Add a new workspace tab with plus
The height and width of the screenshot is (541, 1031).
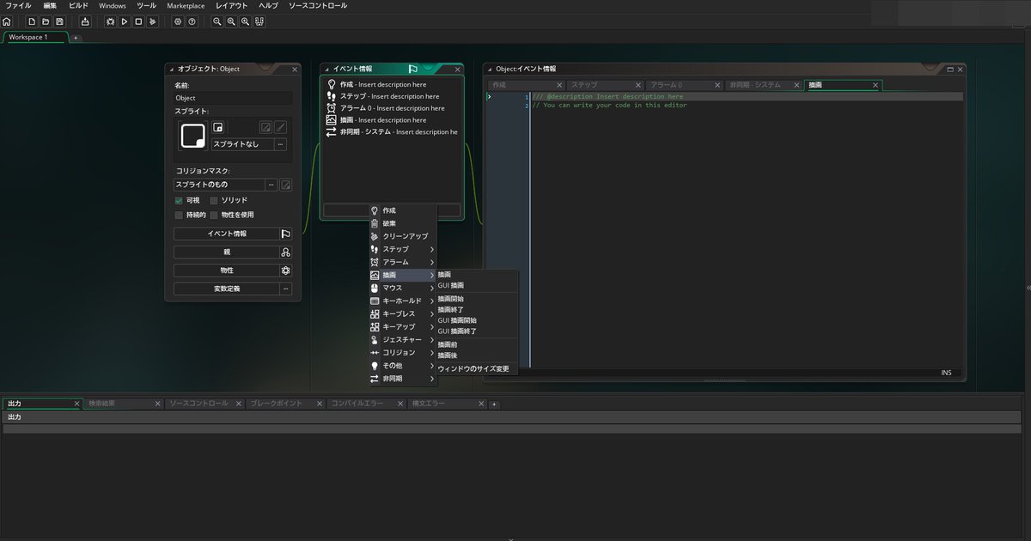coord(75,38)
